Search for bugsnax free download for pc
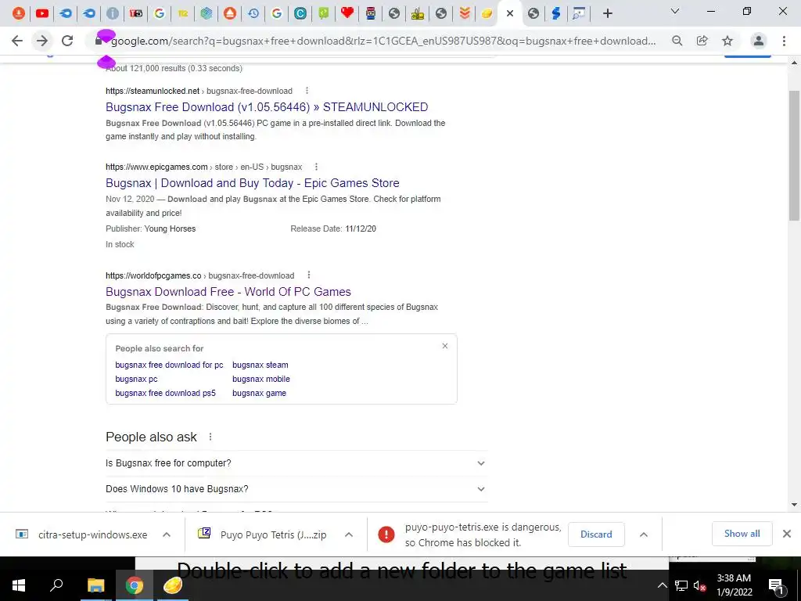 point(169,365)
